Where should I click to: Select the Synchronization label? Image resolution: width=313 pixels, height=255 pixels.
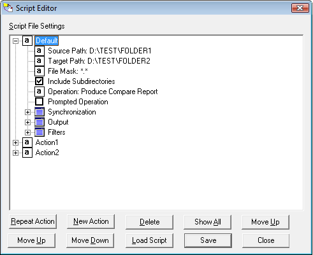coord(72,112)
